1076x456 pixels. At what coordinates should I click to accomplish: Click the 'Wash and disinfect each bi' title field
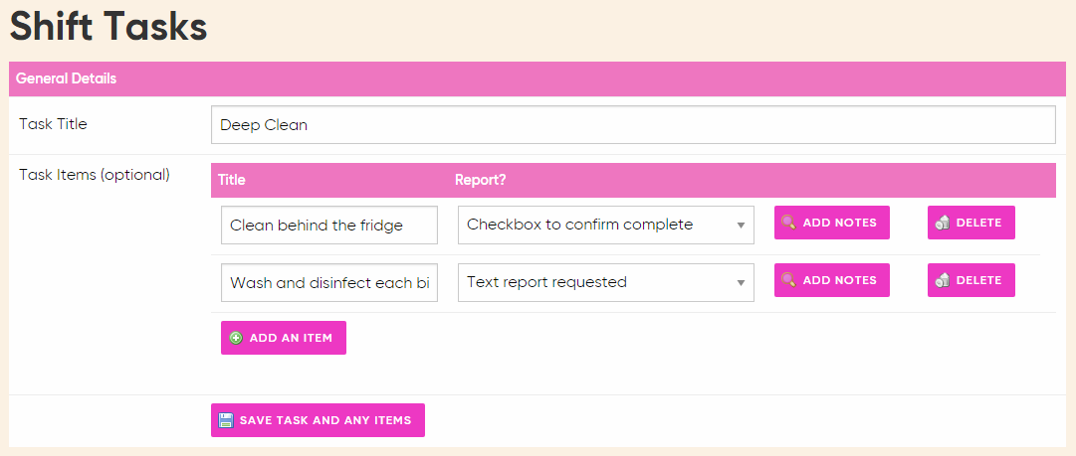pyautogui.click(x=329, y=282)
